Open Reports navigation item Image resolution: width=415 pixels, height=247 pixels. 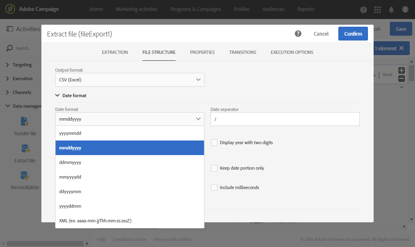pyautogui.click(x=306, y=9)
